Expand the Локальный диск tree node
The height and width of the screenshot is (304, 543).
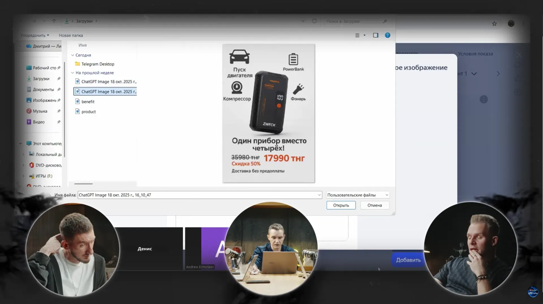(x=23, y=154)
